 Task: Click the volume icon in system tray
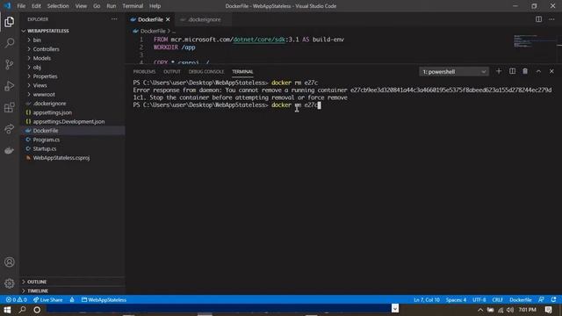click(x=510, y=310)
